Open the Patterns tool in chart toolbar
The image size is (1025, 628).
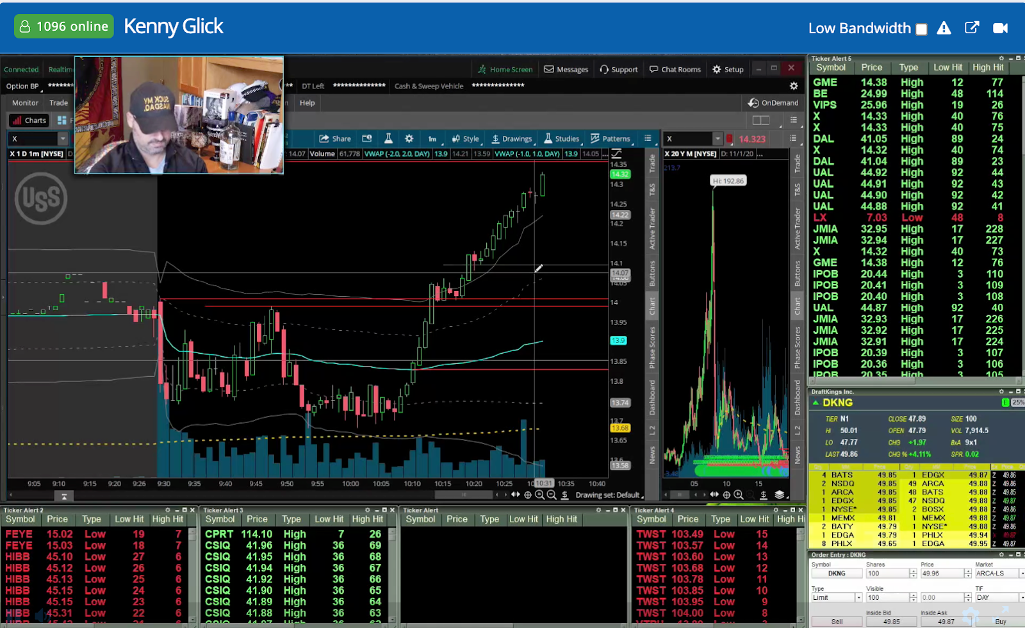[x=610, y=138]
